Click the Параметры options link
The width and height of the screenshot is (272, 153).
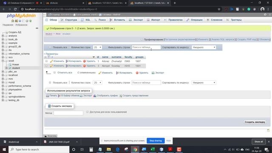click(x=52, y=54)
